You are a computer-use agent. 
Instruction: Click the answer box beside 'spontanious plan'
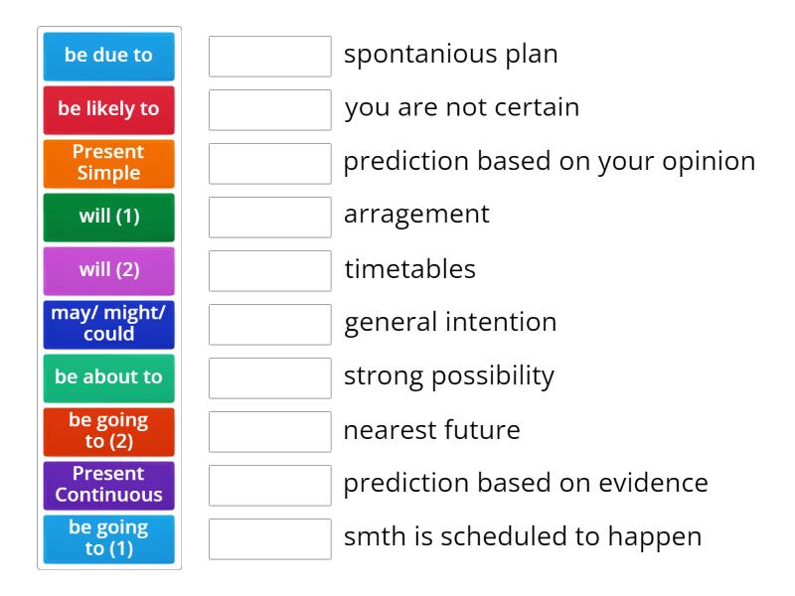click(269, 56)
